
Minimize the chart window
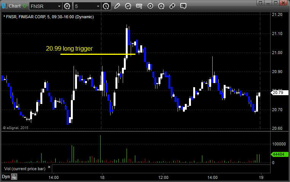click(268, 3)
